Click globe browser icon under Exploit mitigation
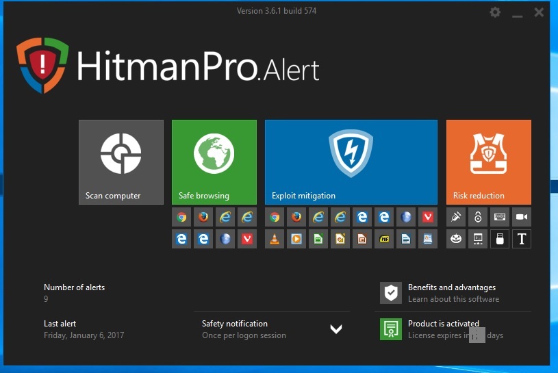 406,217
